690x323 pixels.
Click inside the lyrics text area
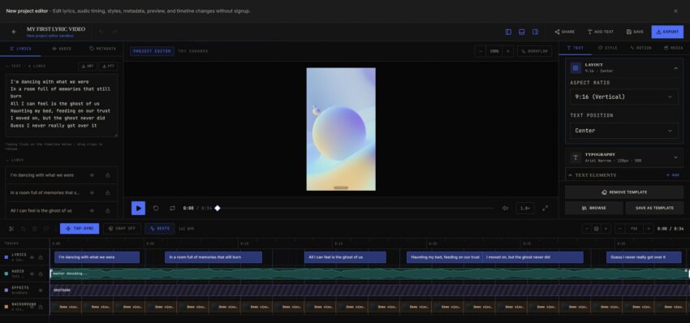(61, 106)
